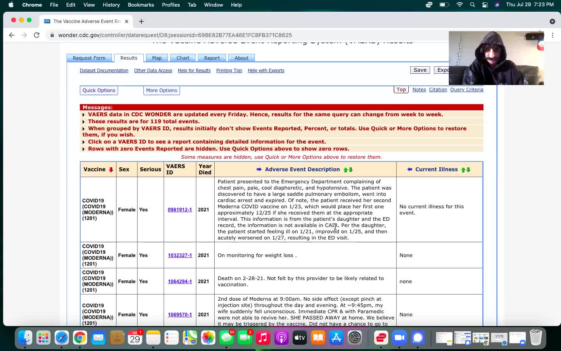Click the red sort arrow beside Vaccine

click(111, 170)
